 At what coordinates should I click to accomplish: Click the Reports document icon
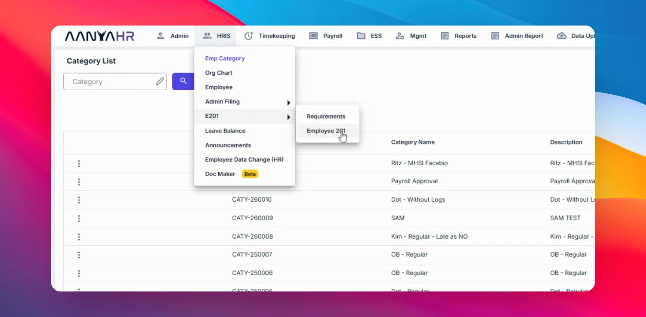tap(445, 36)
